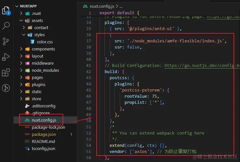Click the '@/plugins/antd-ui' string on line 35

click(x=151, y=29)
